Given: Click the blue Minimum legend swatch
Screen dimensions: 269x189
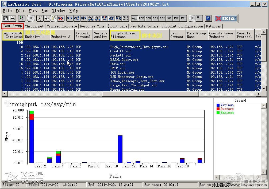Looking at the screenshot, I should (x=218, y=105).
